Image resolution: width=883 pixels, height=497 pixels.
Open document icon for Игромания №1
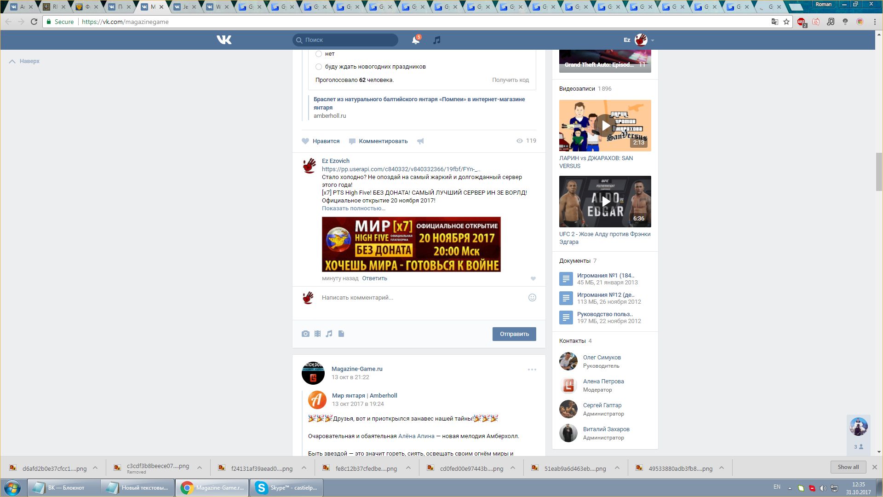(x=566, y=279)
